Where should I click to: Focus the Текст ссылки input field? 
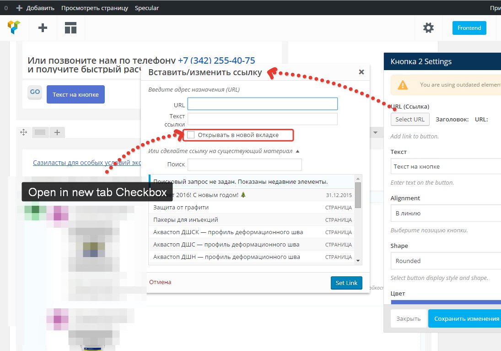tap(262, 119)
